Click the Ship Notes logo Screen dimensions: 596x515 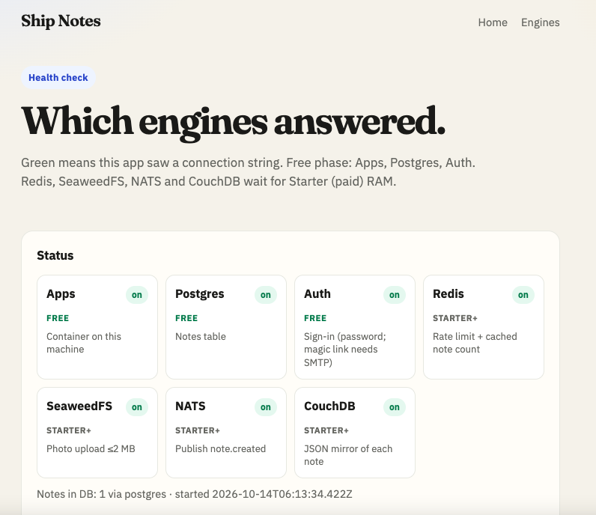[x=61, y=21]
